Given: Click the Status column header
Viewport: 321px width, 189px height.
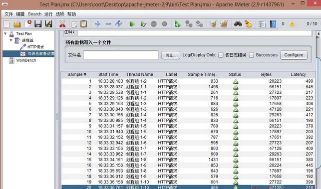Looking at the screenshot, I should tap(235, 74).
